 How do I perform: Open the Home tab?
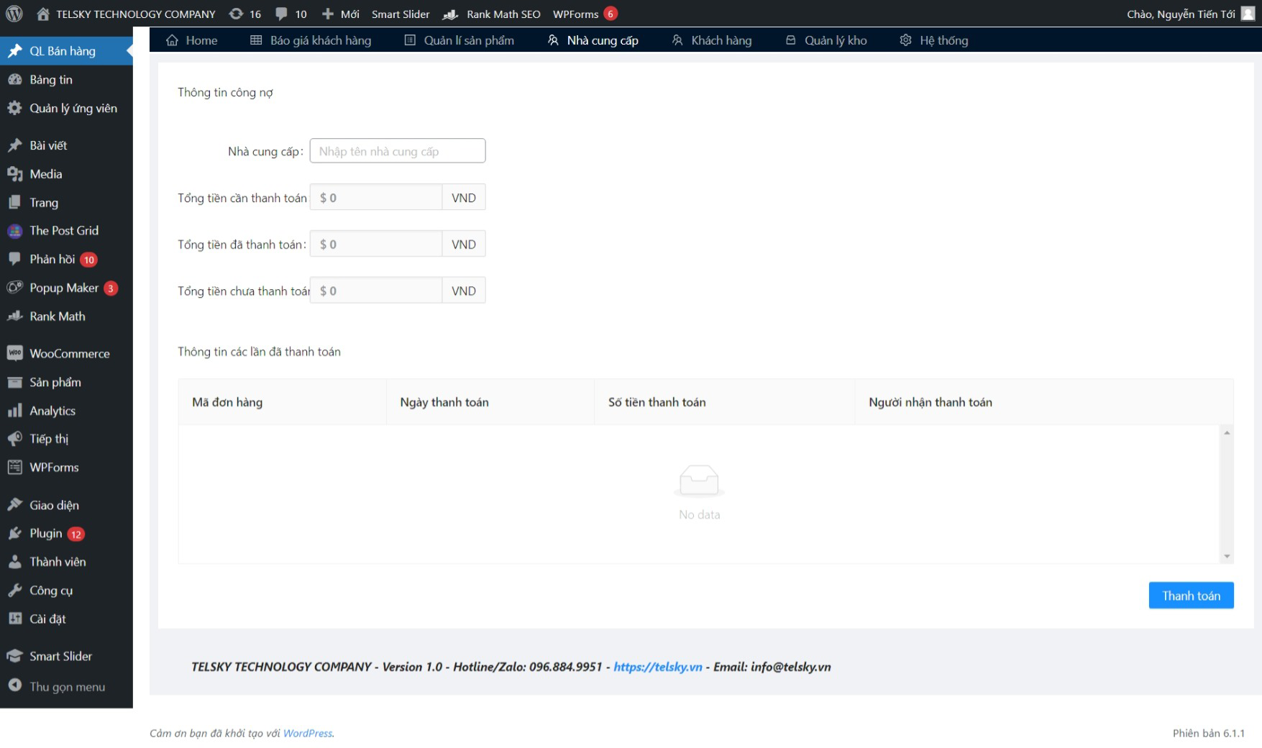point(191,40)
